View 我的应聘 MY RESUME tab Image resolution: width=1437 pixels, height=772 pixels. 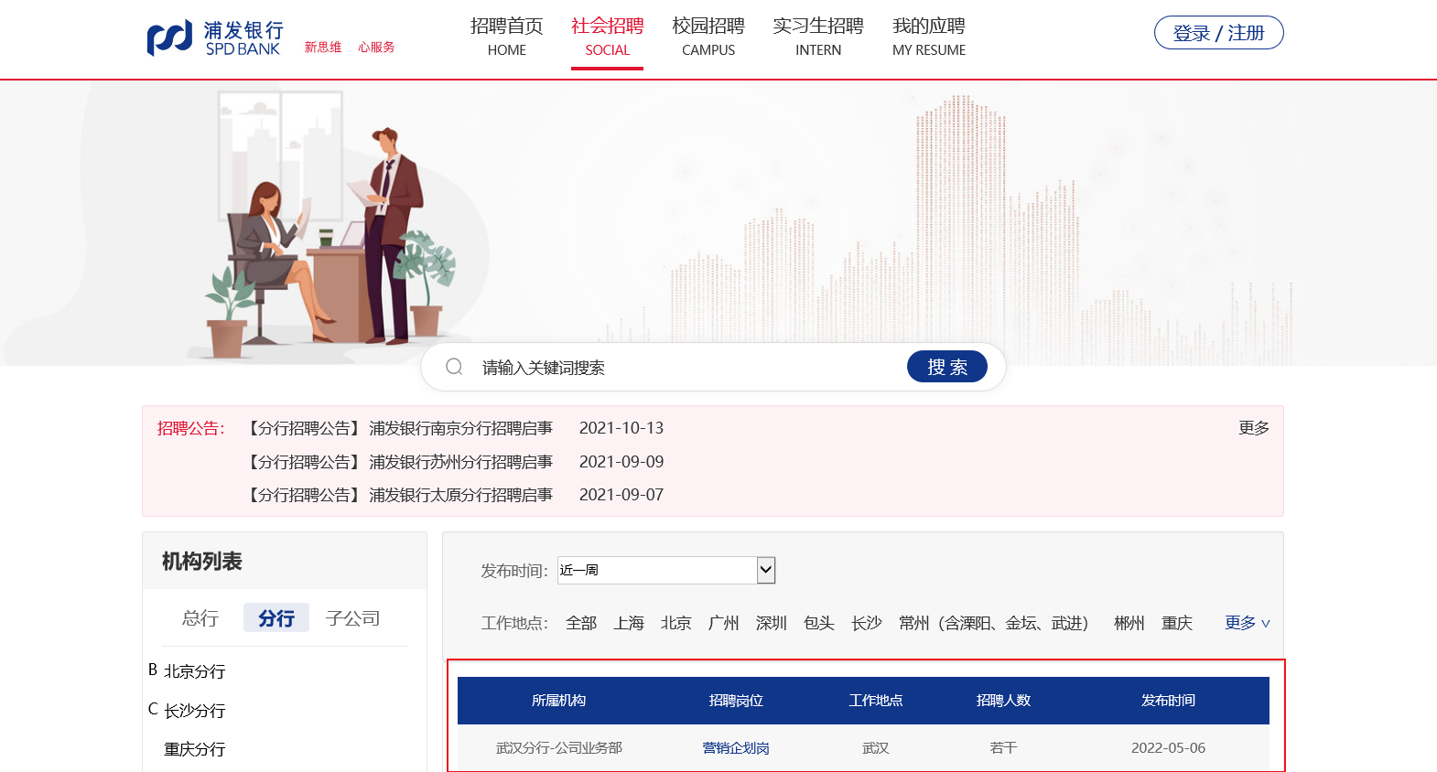pyautogui.click(x=929, y=37)
